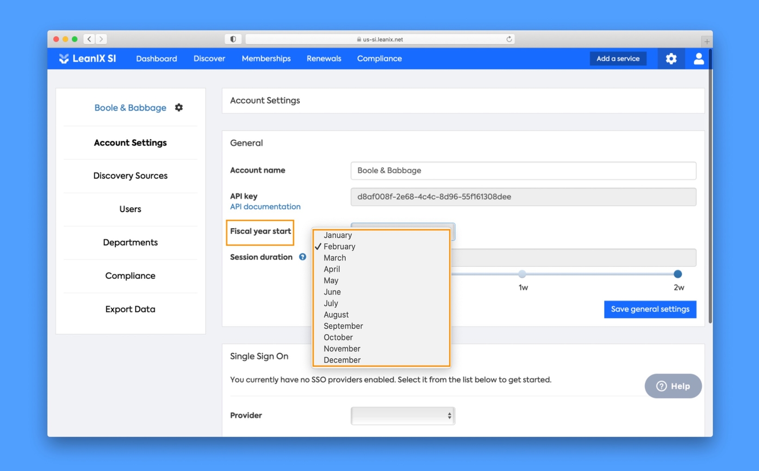759x471 pixels.
Task: Select Departments in the sidebar
Action: coord(130,243)
